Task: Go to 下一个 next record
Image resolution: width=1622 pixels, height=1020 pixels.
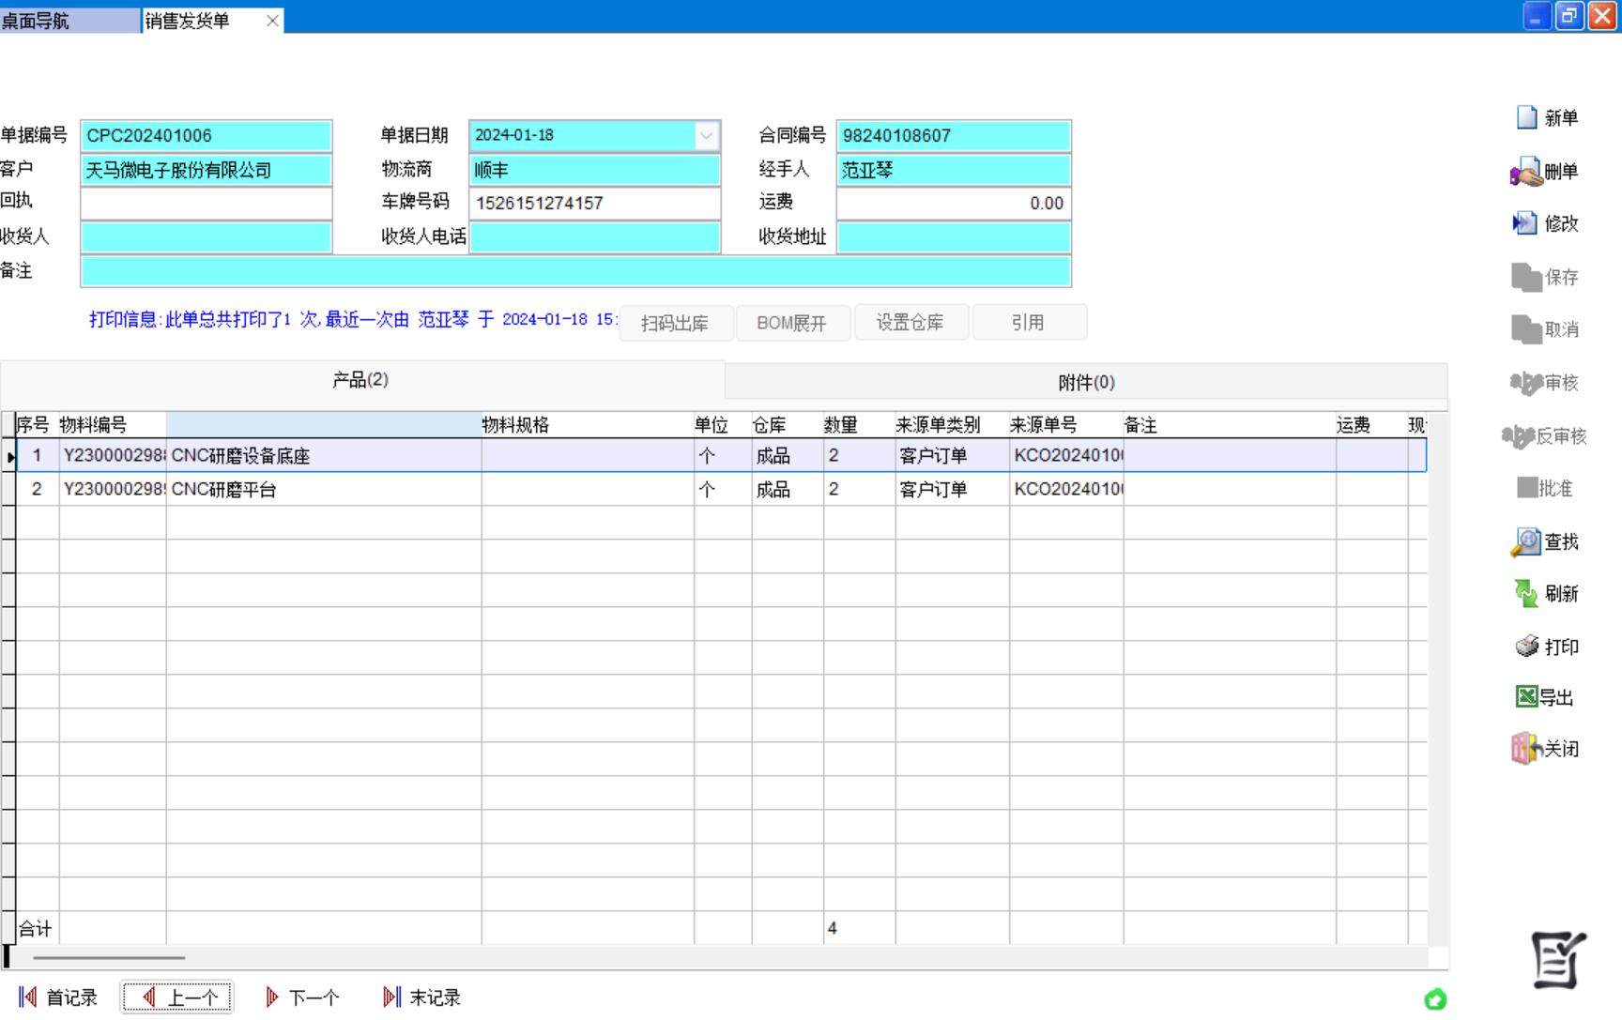Action: click(303, 997)
